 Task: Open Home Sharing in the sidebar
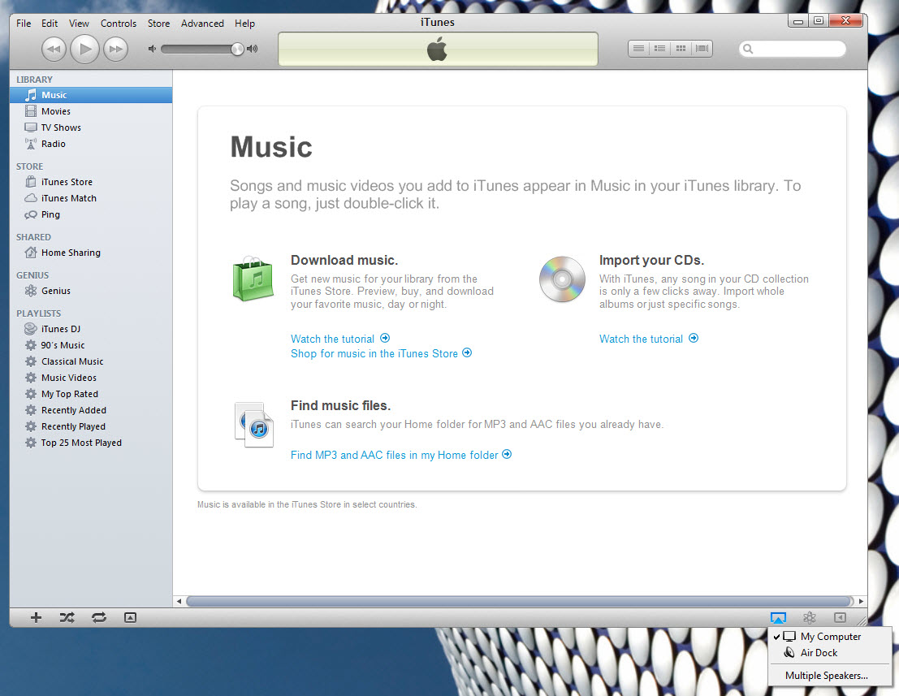coord(91,253)
